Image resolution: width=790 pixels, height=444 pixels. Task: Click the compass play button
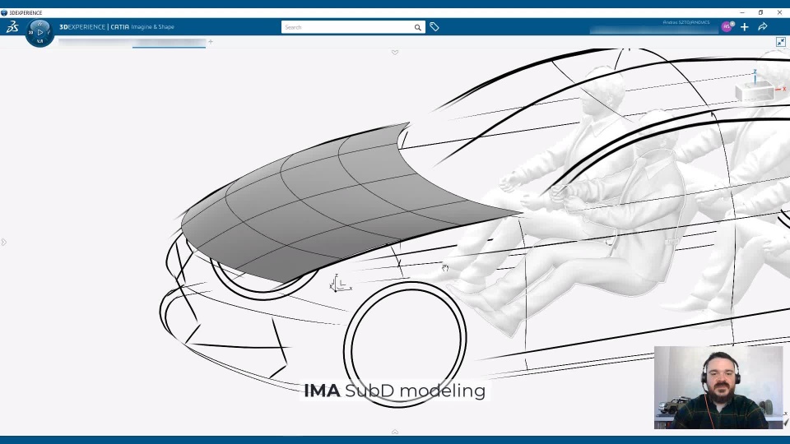(x=39, y=32)
